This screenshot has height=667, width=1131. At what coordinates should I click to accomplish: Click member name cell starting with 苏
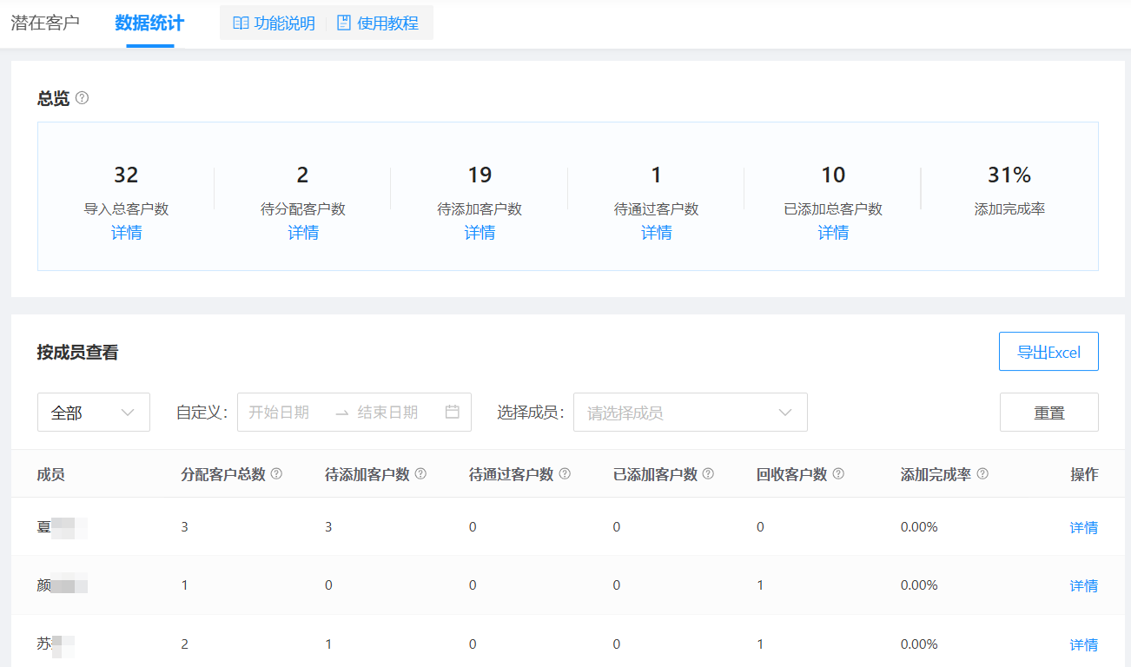[x=56, y=644]
